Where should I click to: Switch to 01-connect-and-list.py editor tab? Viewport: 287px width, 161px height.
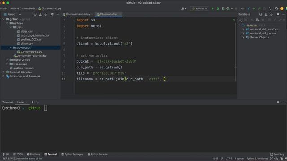[78, 14]
